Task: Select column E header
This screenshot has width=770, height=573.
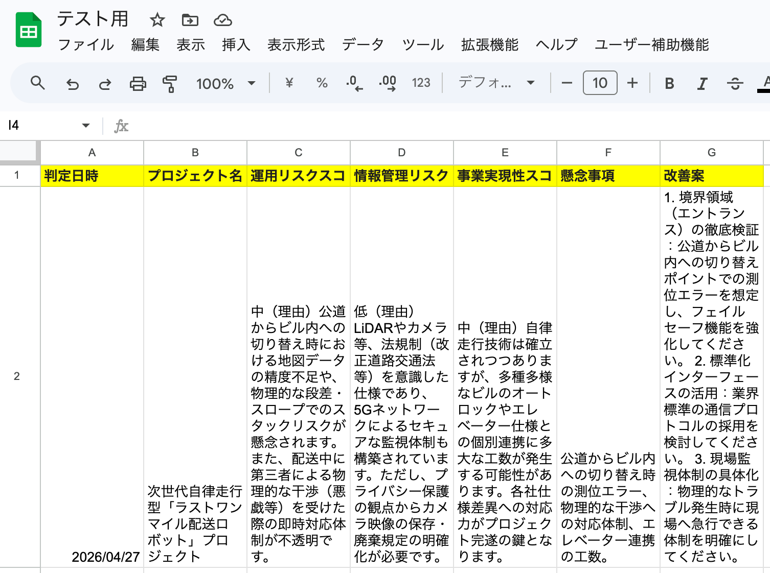Action: coord(505,152)
